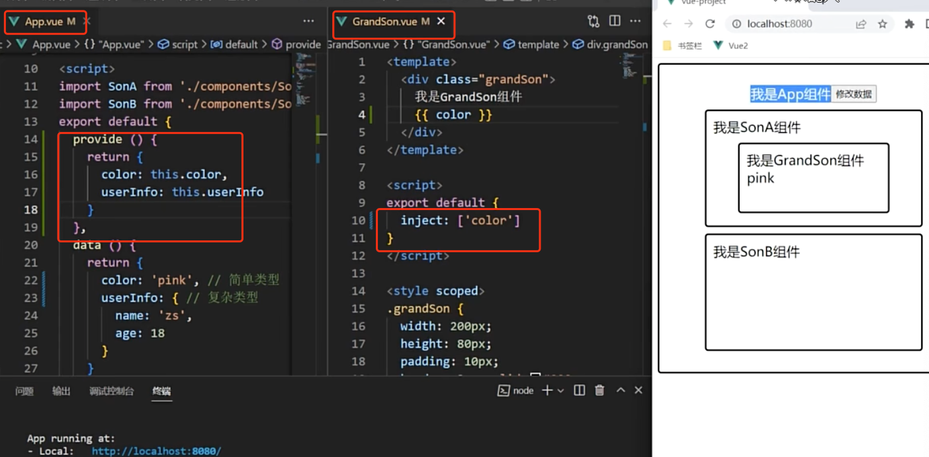The width and height of the screenshot is (929, 457).
Task: Click the import SonB line
Action: click(x=175, y=104)
